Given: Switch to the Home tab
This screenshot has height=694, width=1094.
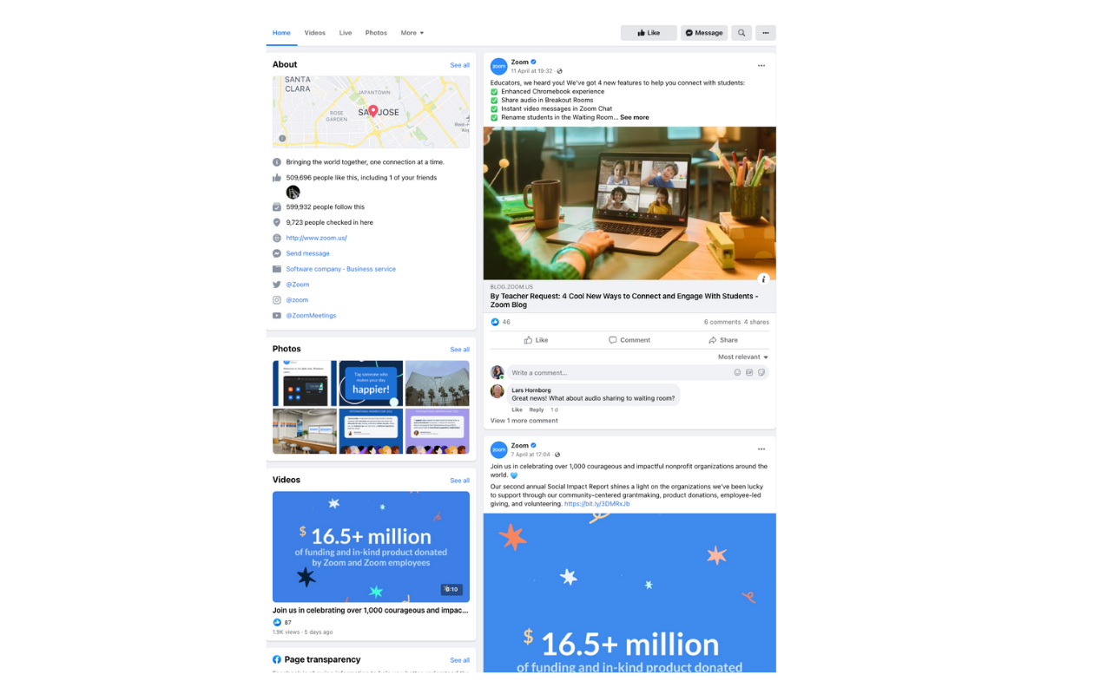Looking at the screenshot, I should pyautogui.click(x=281, y=33).
